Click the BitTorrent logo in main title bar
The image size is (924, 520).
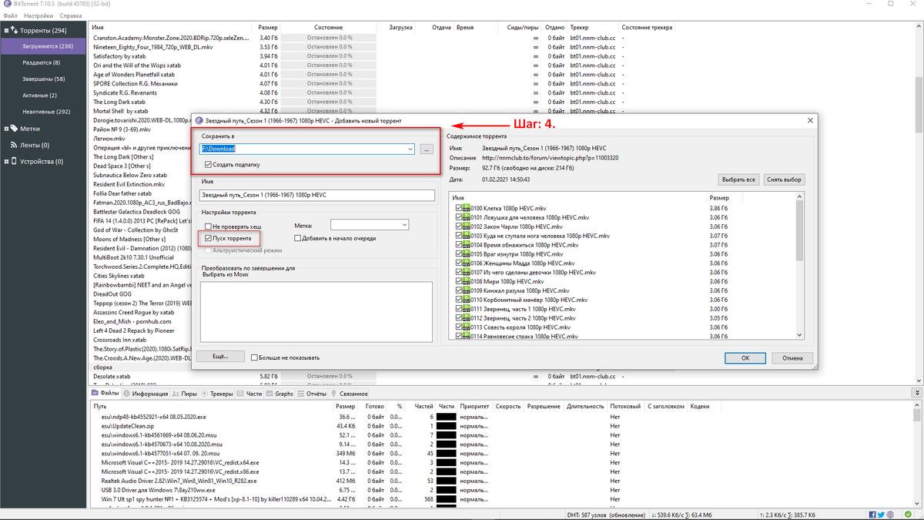6,5
